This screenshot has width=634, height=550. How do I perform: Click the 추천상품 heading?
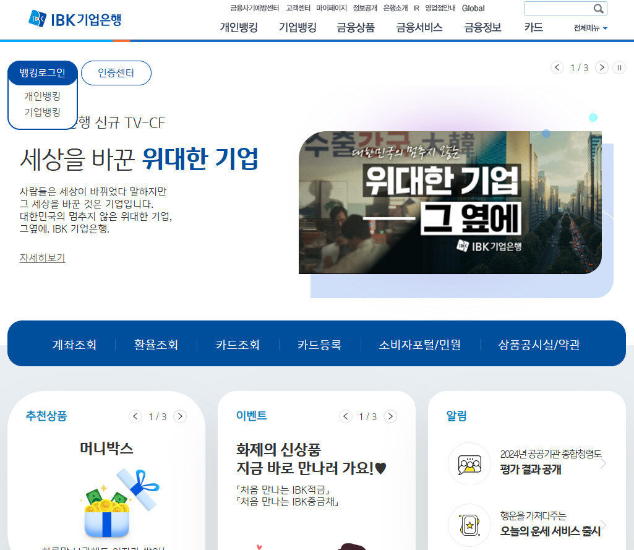(x=46, y=416)
